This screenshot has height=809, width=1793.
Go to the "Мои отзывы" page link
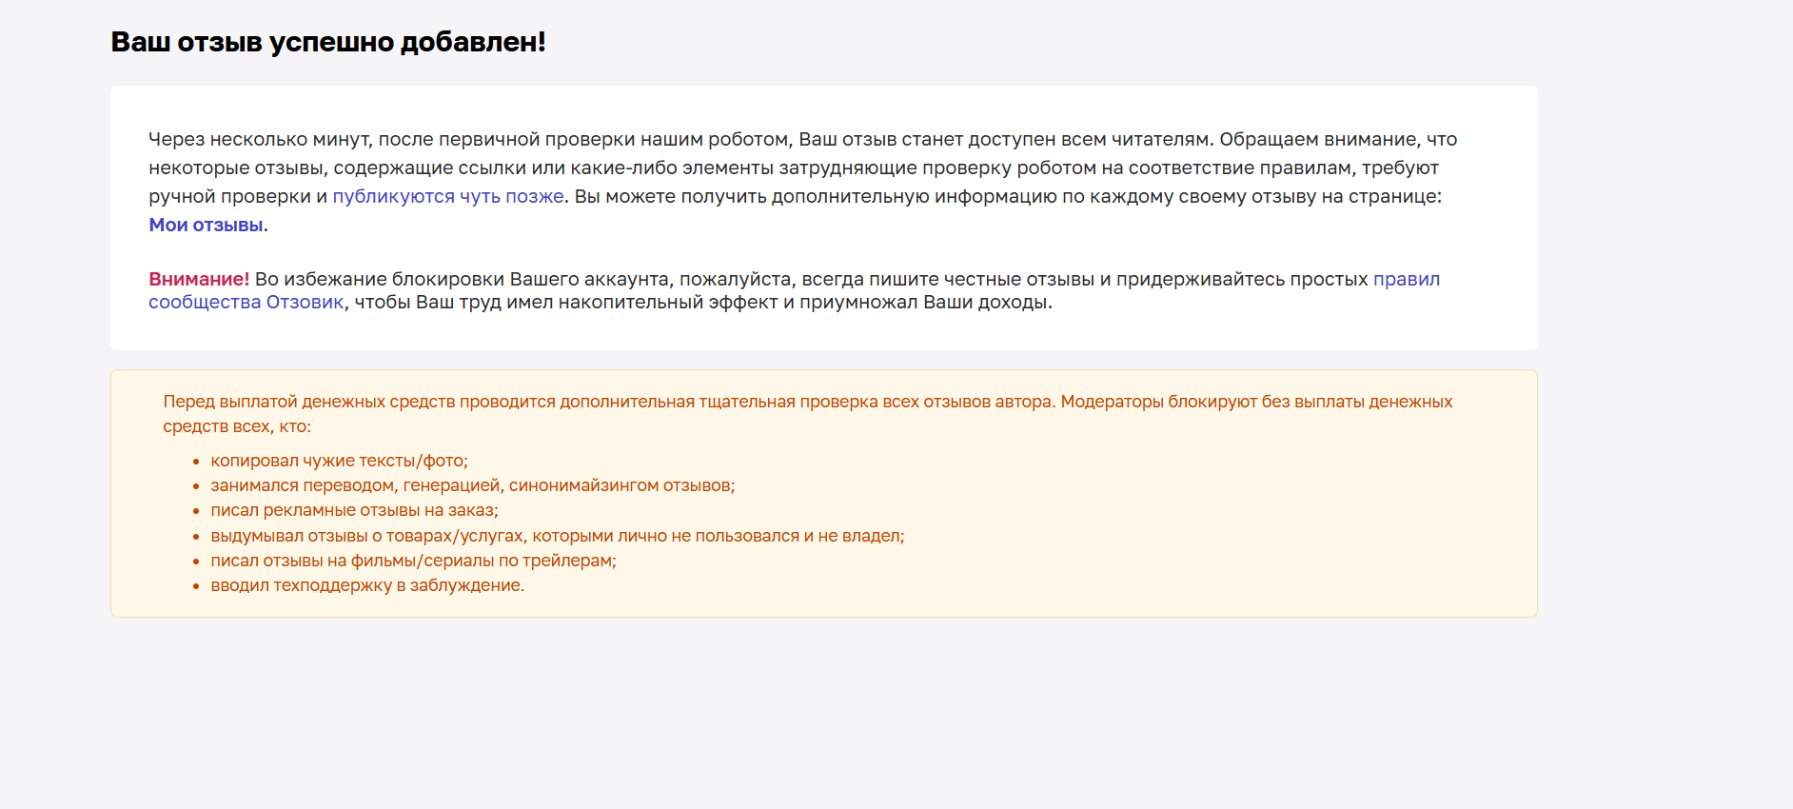206,226
